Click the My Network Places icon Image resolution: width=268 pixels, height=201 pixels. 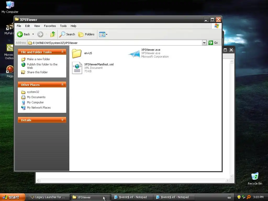click(23, 108)
